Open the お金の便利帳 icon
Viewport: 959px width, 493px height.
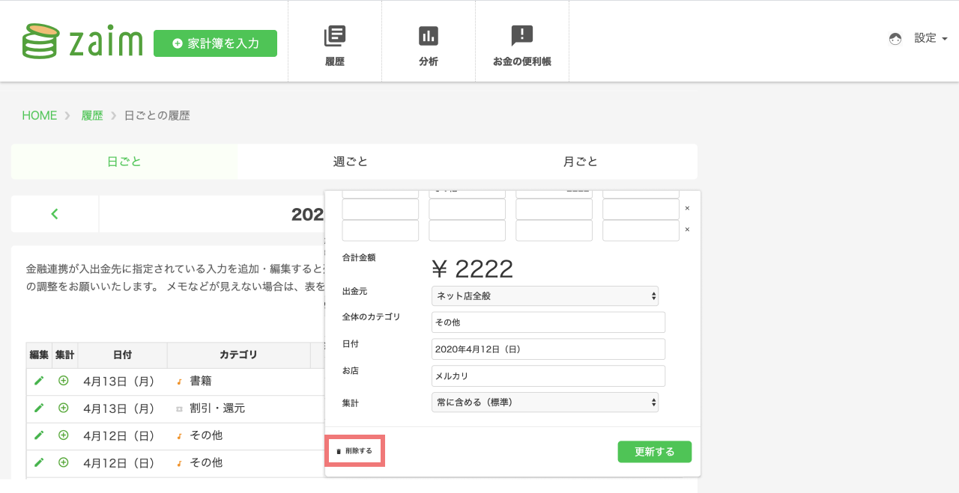pyautogui.click(x=521, y=36)
